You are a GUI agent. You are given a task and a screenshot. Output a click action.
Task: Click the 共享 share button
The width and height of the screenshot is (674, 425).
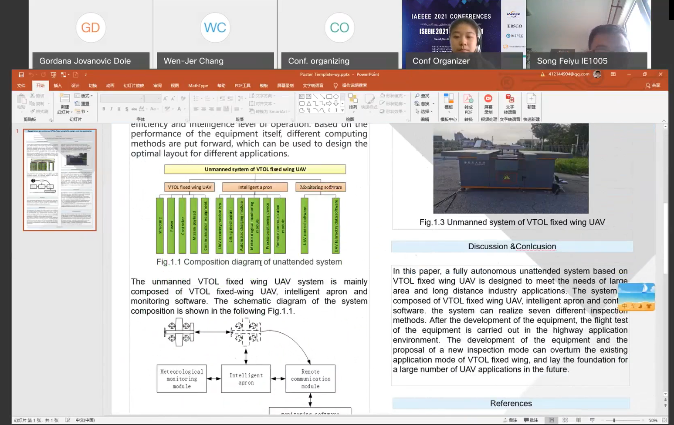pyautogui.click(x=653, y=86)
